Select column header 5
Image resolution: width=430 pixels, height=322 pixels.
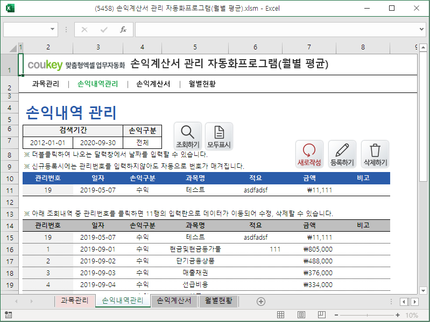[195, 47]
